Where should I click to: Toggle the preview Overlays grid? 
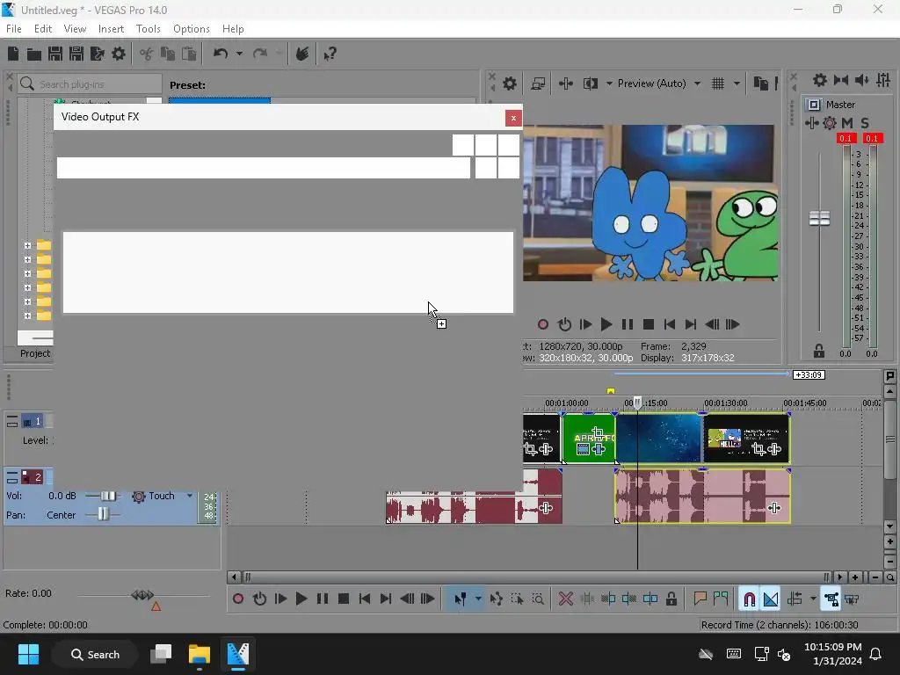[718, 83]
